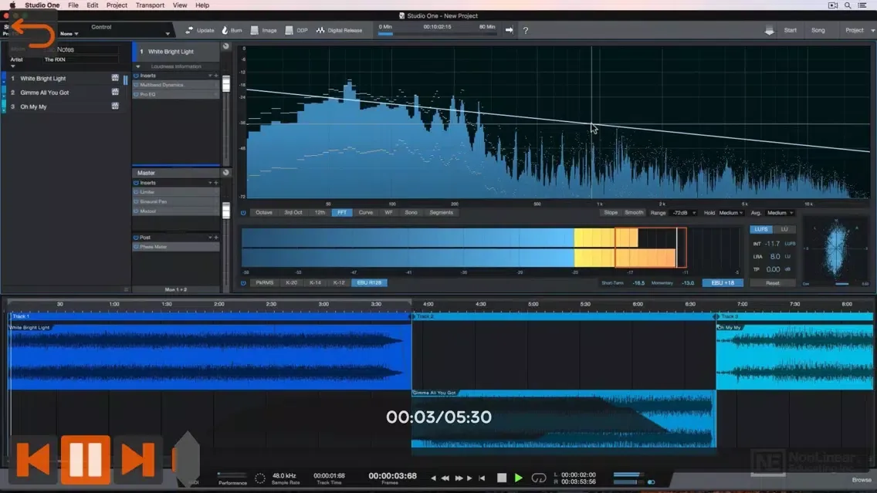Select the Octave analyzer mode tab
Viewport: 877px width, 493px height.
(x=263, y=213)
